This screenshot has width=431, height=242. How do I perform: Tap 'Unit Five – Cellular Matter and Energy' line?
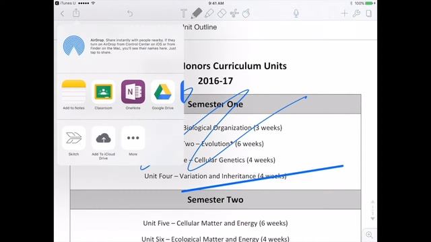(215, 223)
